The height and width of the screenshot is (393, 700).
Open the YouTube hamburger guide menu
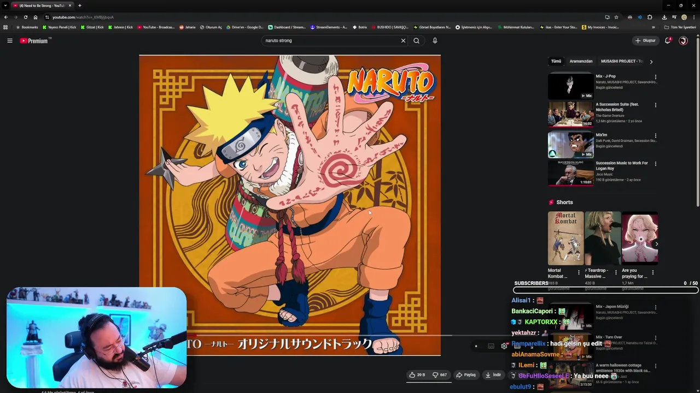(9, 40)
